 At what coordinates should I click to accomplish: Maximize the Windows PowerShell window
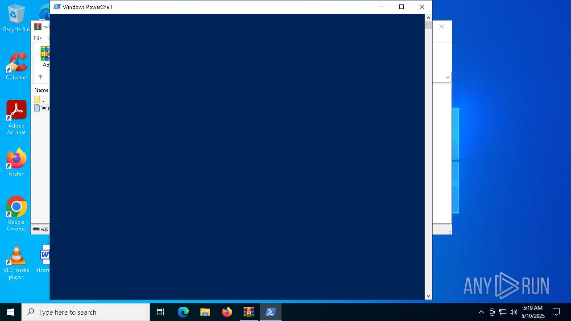click(x=401, y=7)
